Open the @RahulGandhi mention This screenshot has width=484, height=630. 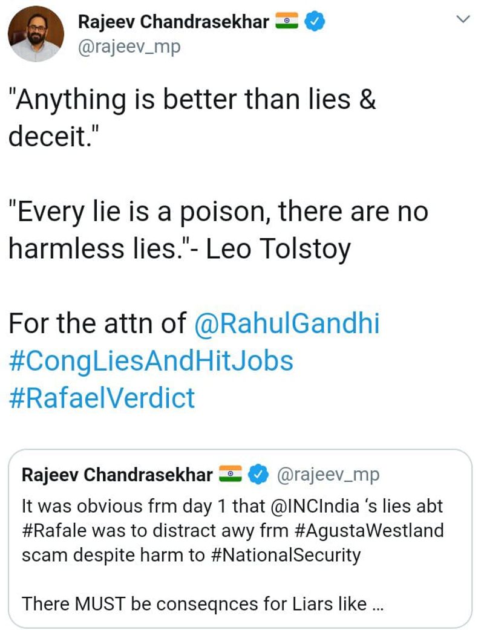(286, 323)
